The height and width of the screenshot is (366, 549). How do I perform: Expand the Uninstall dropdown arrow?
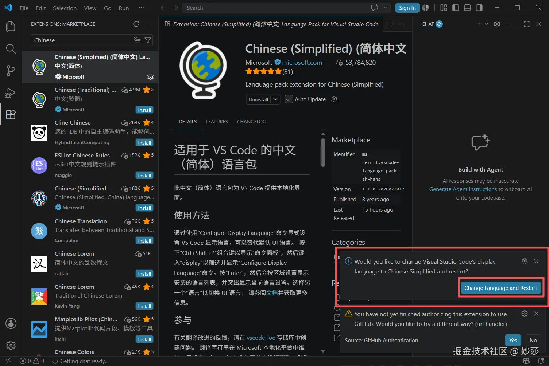click(275, 99)
